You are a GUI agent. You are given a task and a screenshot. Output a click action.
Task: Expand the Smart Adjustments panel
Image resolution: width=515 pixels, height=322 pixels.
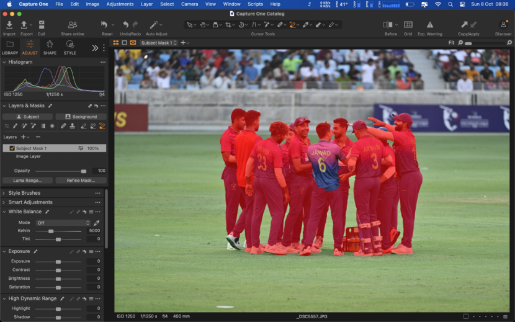point(4,202)
